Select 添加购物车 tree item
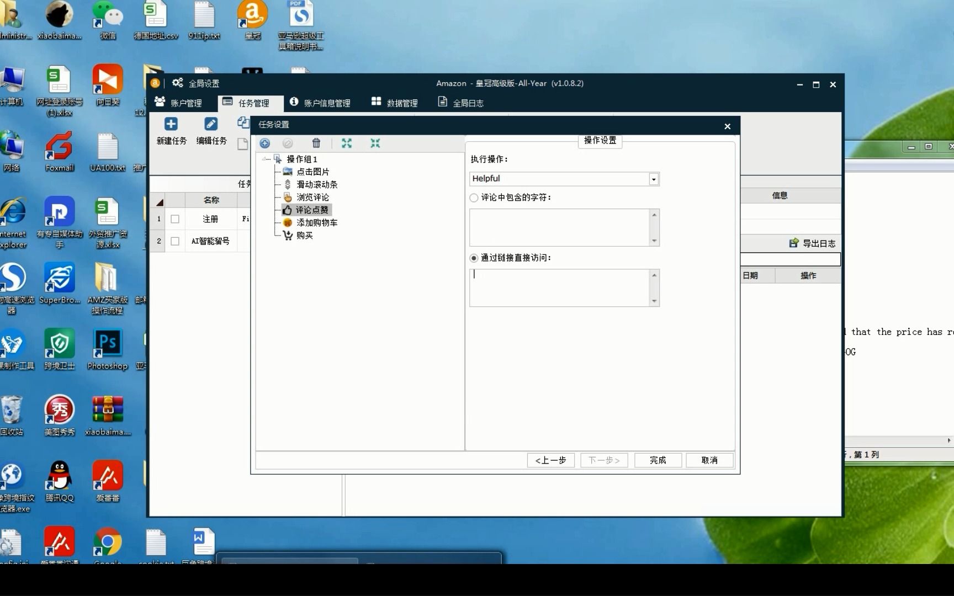Viewport: 954px width, 596px height. [x=316, y=222]
